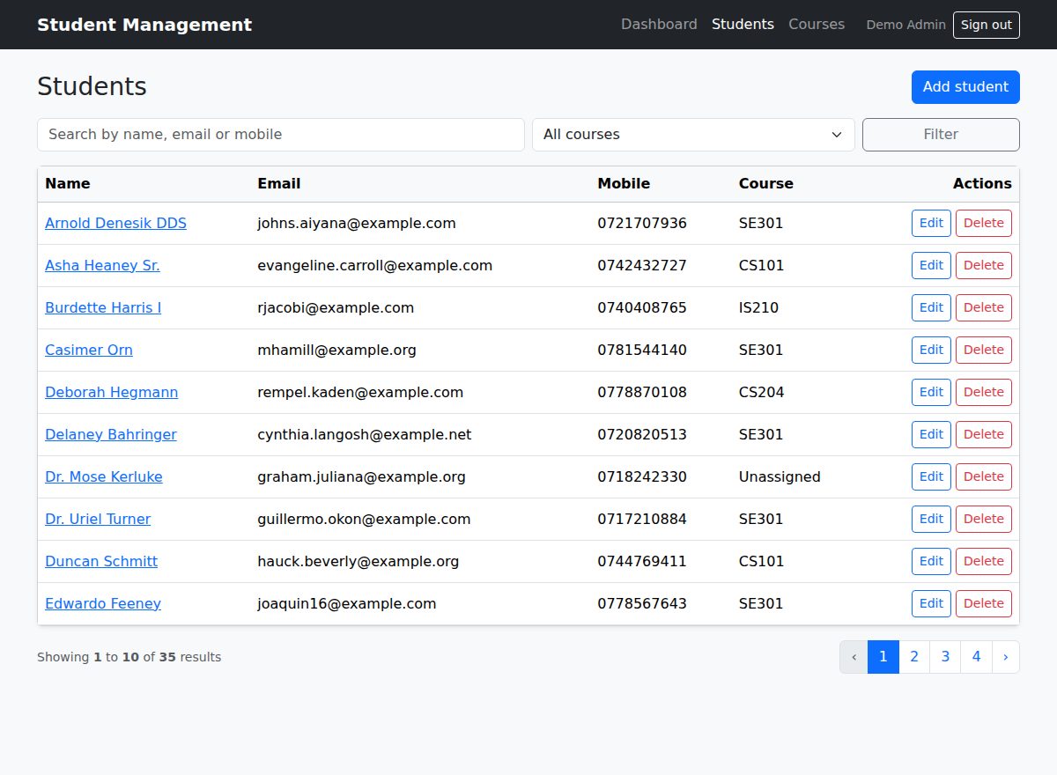1057x775 pixels.
Task: Click the Add student button
Action: coord(965,87)
